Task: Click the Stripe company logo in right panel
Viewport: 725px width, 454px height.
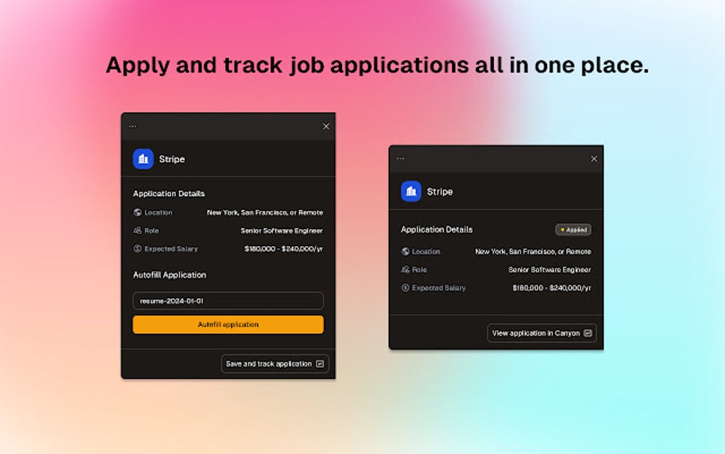Action: (411, 191)
